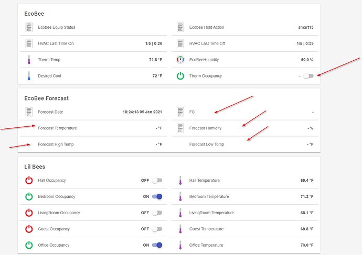Click the 68.1 °F LivingRoom temperature value
Image resolution: width=362 pixels, height=255 pixels.
[x=307, y=213]
